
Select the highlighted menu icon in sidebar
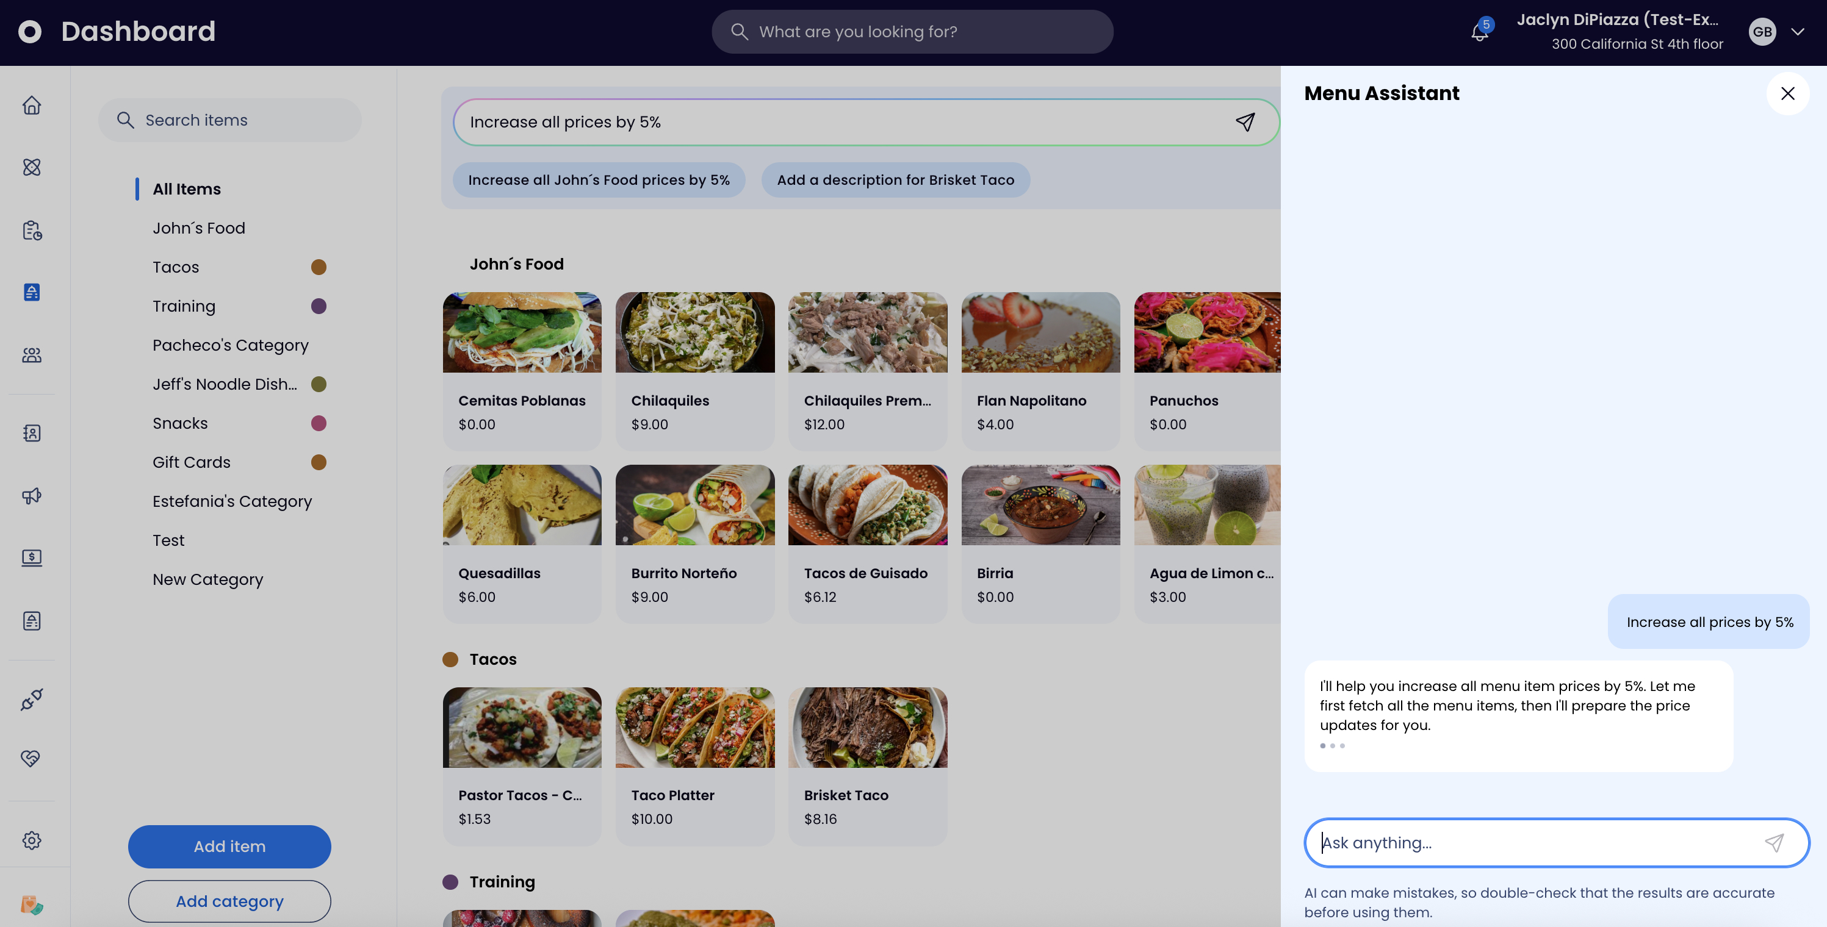click(x=32, y=292)
